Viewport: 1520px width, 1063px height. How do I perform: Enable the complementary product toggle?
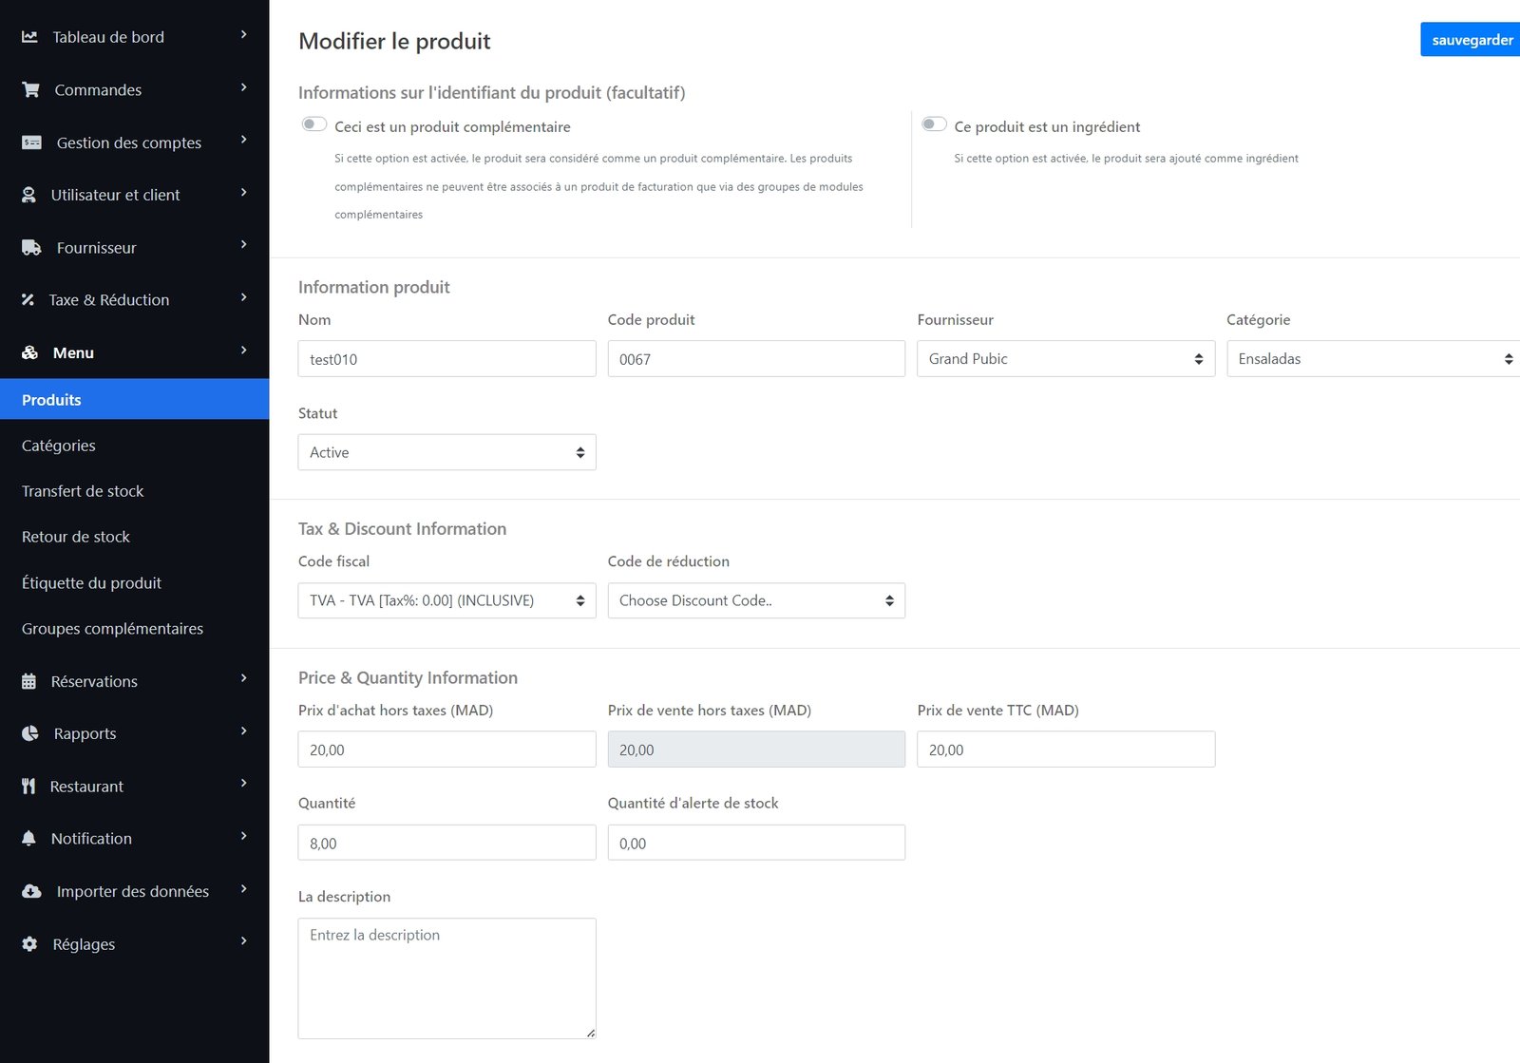click(x=314, y=124)
